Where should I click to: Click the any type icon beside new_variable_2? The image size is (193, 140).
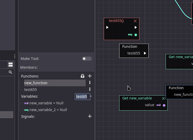[x=26, y=110]
